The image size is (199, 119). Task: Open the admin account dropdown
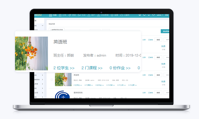pyautogui.click(x=160, y=15)
